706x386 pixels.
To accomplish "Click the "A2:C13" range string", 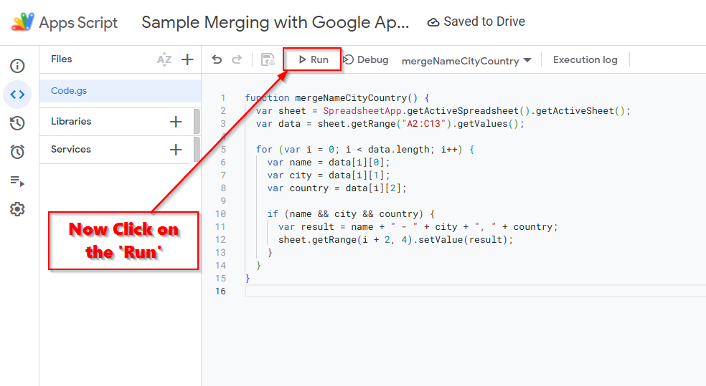I will (x=423, y=124).
